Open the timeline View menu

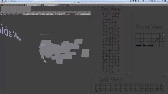click(7, 14)
